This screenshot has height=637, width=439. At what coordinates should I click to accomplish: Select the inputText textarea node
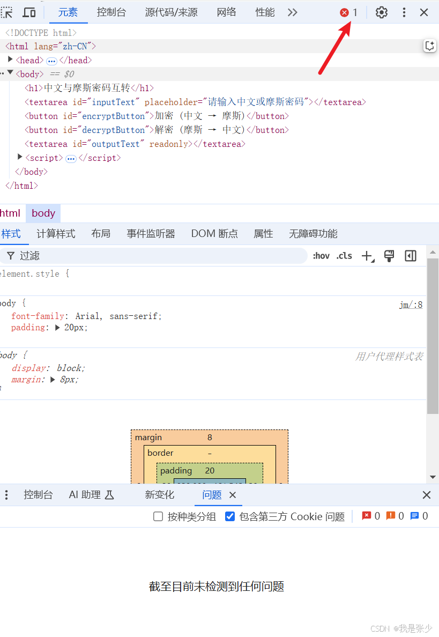195,102
